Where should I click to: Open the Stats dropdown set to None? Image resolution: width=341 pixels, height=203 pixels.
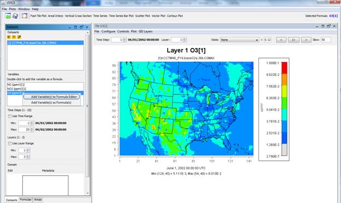click(x=239, y=40)
